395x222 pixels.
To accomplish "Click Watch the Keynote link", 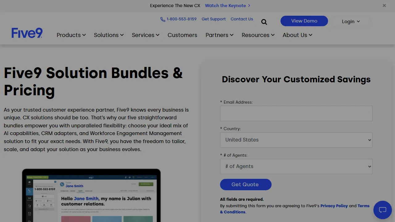I will [227, 6].
